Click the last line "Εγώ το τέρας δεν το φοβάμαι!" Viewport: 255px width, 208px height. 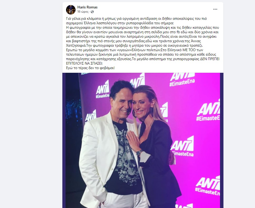pos(91,68)
